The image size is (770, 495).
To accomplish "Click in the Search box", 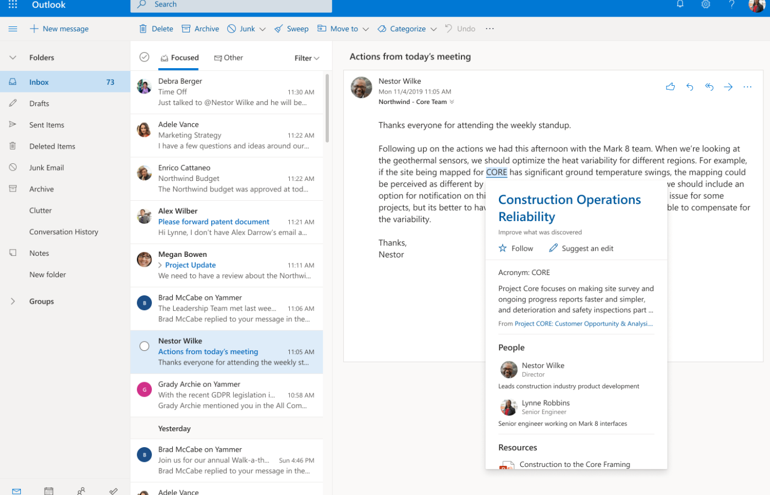I will coord(231,5).
